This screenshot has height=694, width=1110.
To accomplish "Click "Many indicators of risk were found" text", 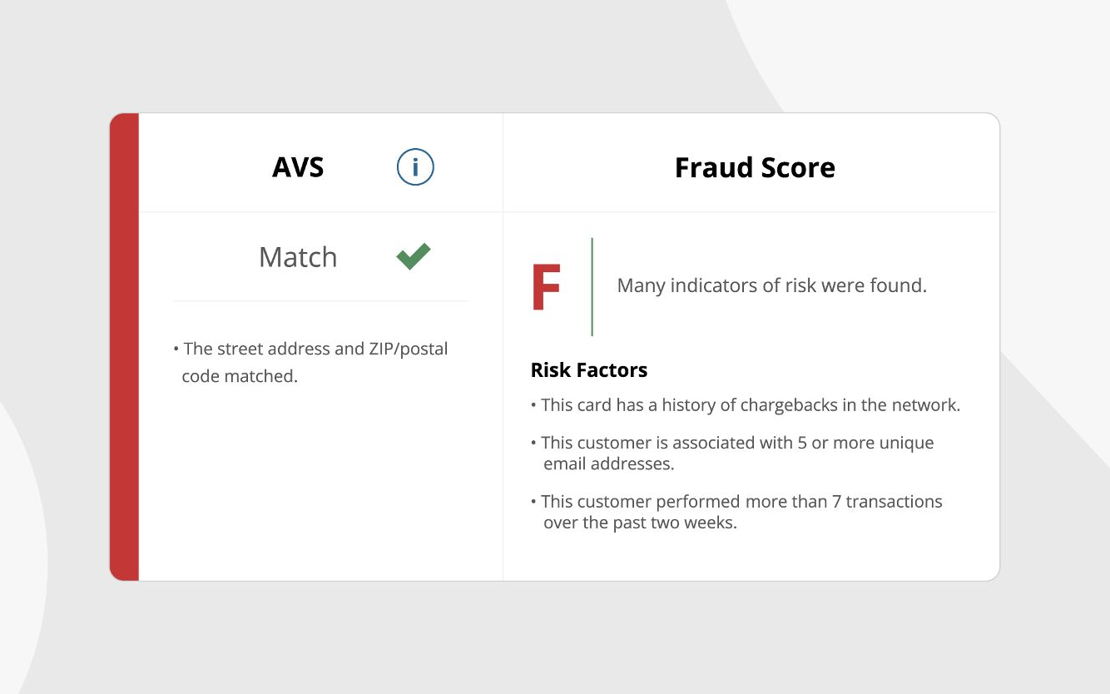I will point(771,286).
